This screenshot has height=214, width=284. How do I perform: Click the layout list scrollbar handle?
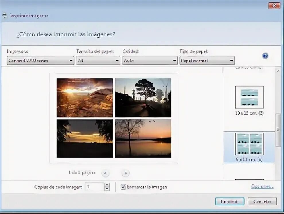tap(278, 130)
